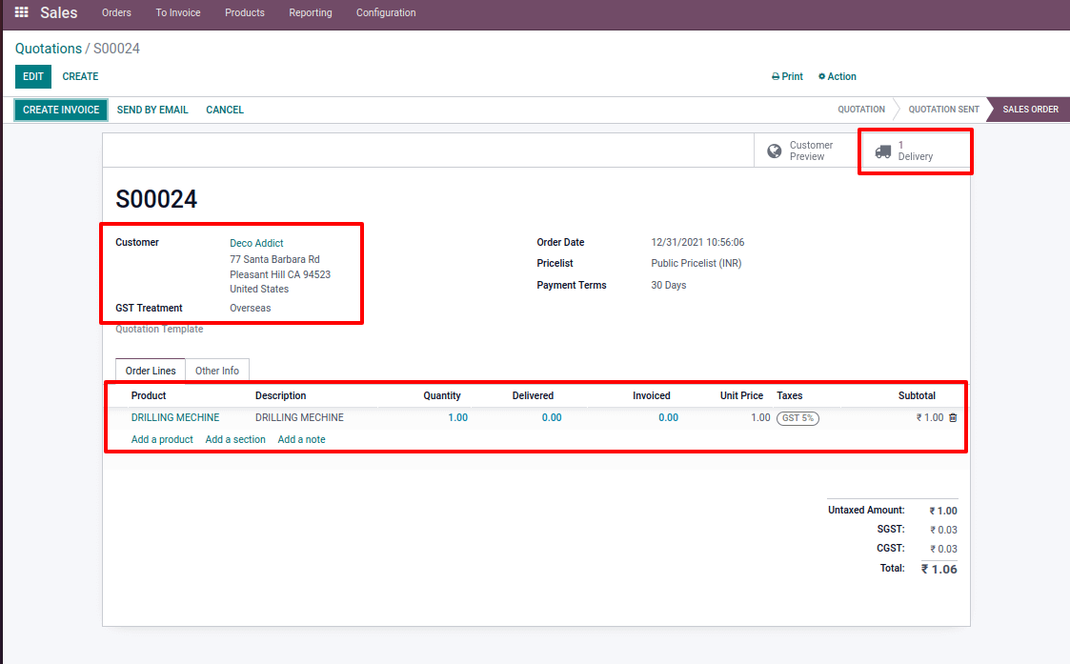This screenshot has height=664, width=1070.
Task: Click the SGST amount ₹ 0.03
Action: (x=944, y=530)
